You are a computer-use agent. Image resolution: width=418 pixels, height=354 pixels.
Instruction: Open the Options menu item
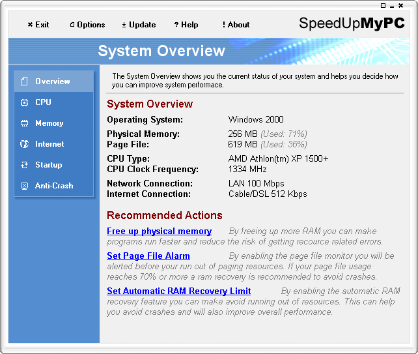91,25
